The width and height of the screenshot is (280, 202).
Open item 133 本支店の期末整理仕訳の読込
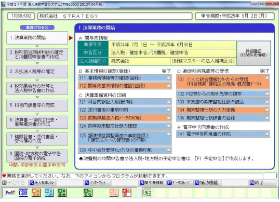[x=223, y=102]
